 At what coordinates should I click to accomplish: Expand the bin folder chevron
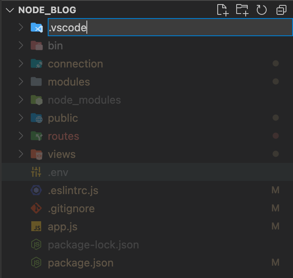[x=21, y=46]
